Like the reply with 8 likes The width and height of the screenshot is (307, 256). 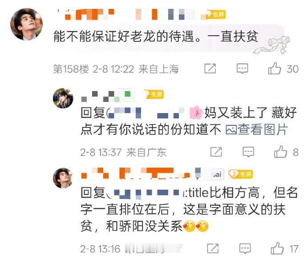pos(281,152)
